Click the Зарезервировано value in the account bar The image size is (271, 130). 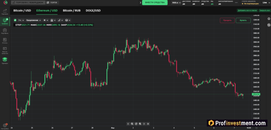pyautogui.click(x=220, y=4)
